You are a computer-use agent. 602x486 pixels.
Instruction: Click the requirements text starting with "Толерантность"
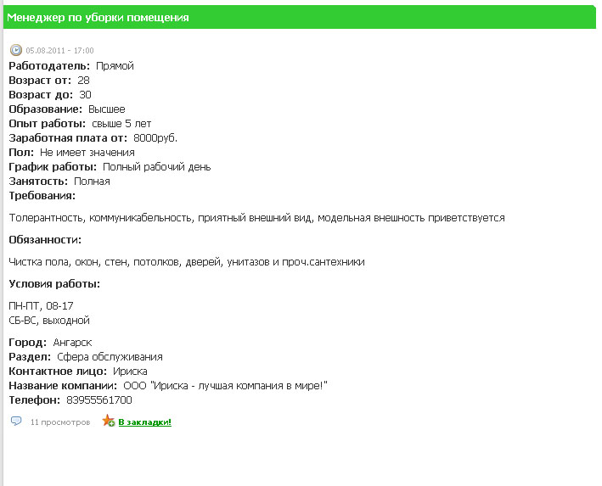(256, 218)
